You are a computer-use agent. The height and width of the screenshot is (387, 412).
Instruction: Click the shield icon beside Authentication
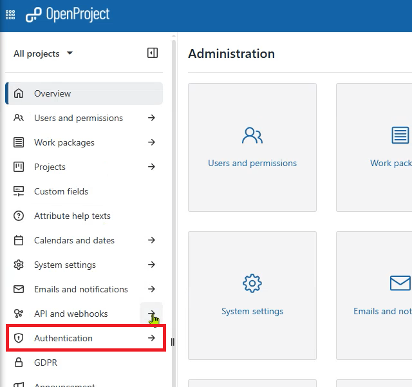coord(19,338)
